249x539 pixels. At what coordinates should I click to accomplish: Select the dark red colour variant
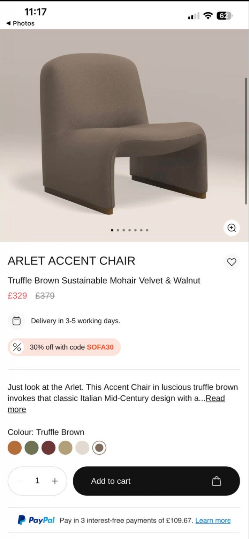[48, 447]
